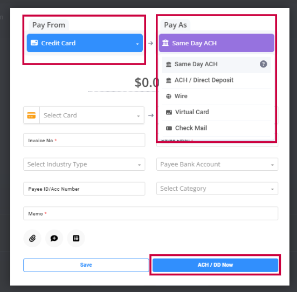Screen dimensions: 297x292
Task: Click the paperclip attachment icon
Action: click(32, 238)
